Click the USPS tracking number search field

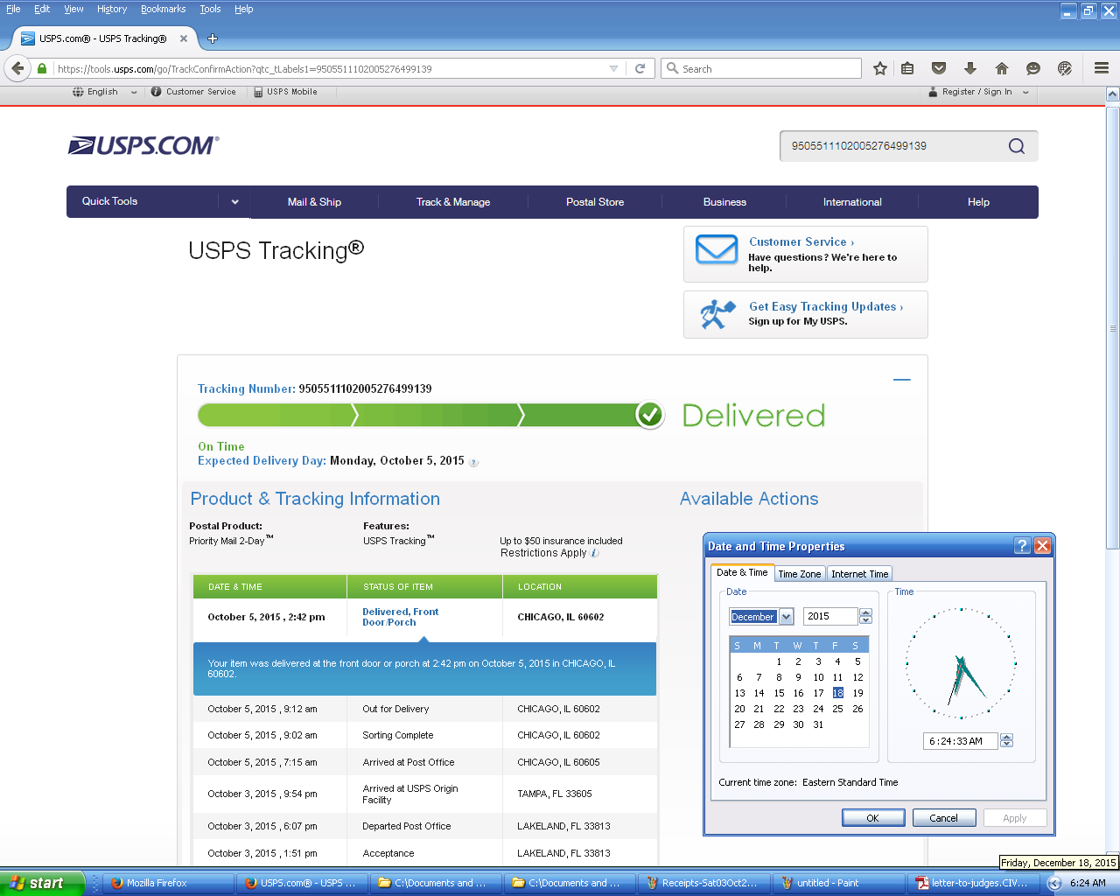pyautogui.click(x=892, y=146)
